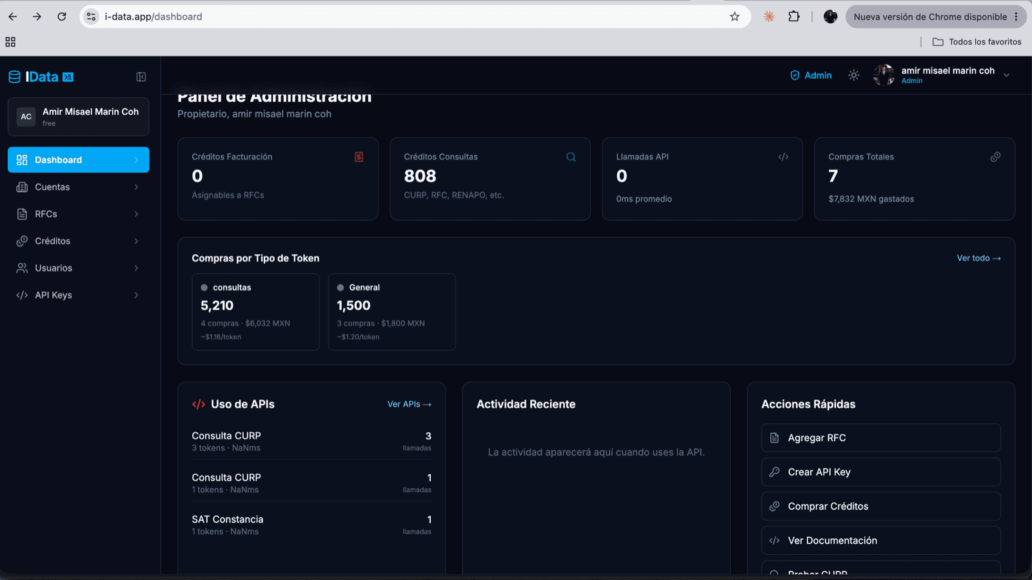
Task: Expand the RFCs sidebar chevron
Action: (136, 214)
